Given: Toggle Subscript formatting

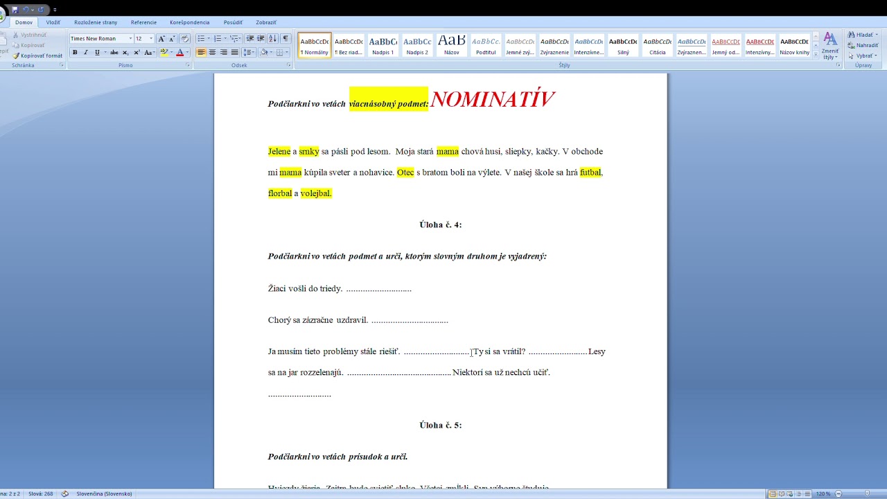Looking at the screenshot, I should (125, 53).
